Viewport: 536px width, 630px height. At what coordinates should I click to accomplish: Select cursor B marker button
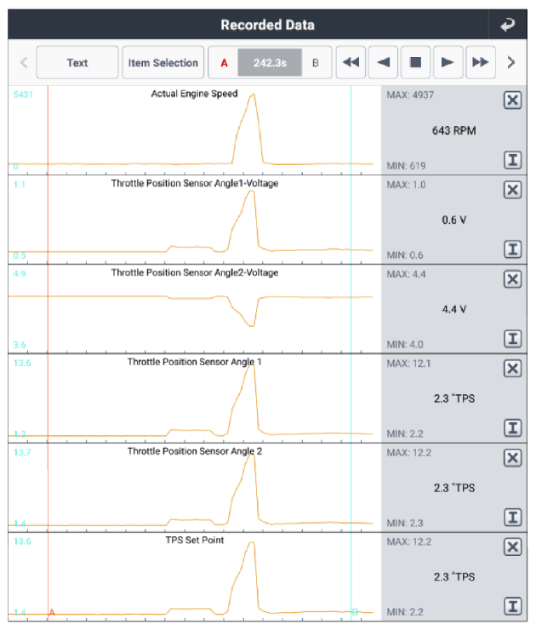[315, 62]
